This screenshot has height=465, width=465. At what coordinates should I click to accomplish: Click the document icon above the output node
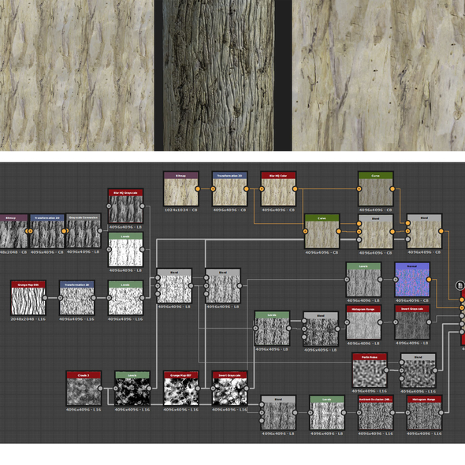coord(459,285)
